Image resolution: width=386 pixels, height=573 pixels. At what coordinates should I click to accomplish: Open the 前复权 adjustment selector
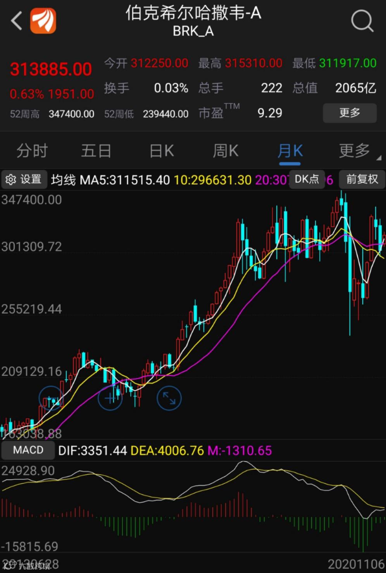tap(362, 179)
